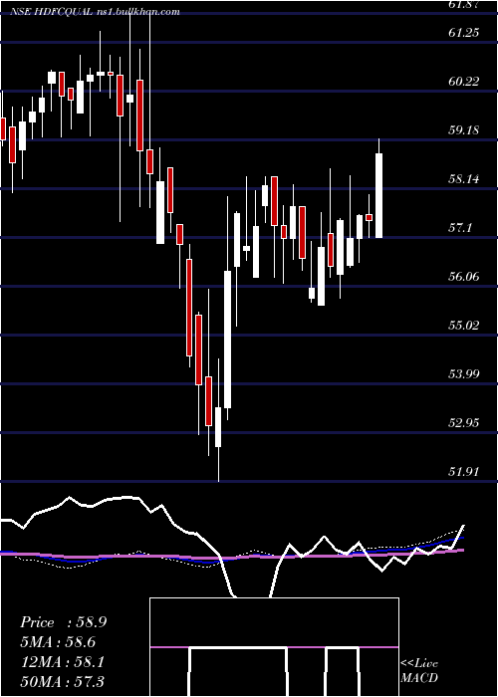
Task: Click the 61.25 price axis label
Action: (464, 33)
